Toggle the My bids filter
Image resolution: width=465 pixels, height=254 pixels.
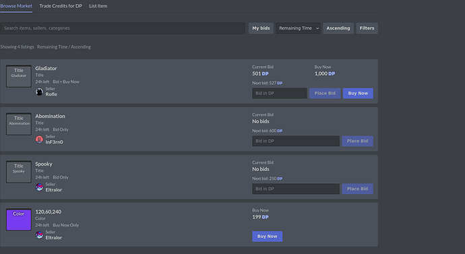(261, 28)
